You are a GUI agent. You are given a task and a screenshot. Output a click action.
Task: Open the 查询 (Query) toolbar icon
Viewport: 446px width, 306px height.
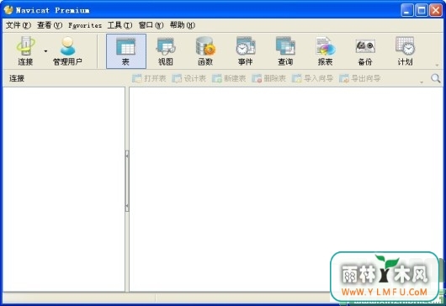(x=285, y=51)
